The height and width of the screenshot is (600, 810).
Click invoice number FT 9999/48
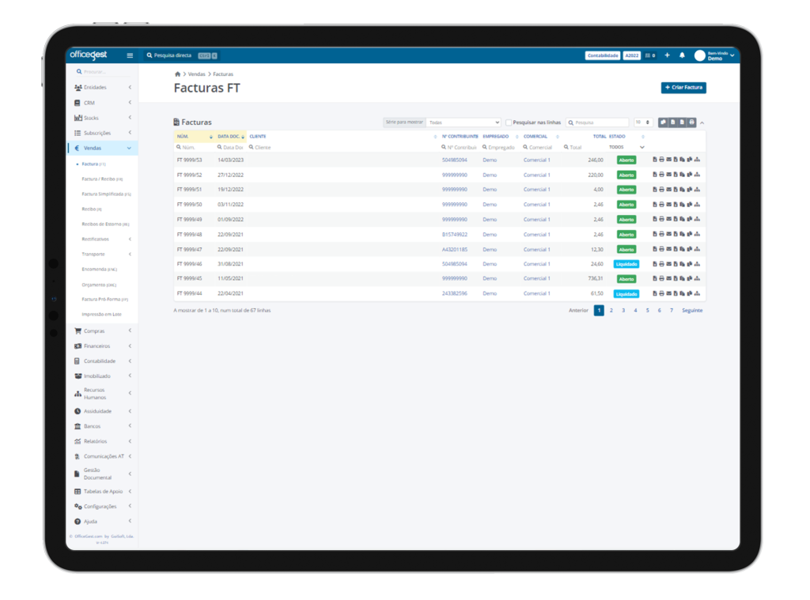coord(189,235)
